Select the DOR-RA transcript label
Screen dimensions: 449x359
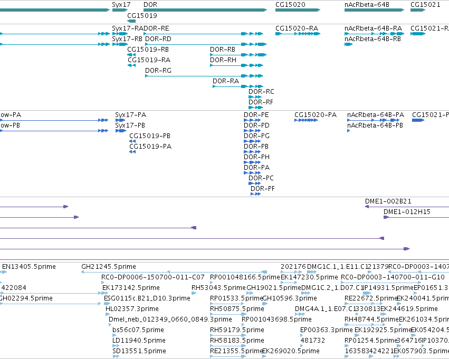tap(226, 81)
